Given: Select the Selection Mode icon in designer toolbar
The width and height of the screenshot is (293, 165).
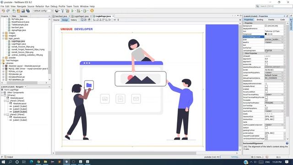Looking at the screenshot, I should (82, 20).
